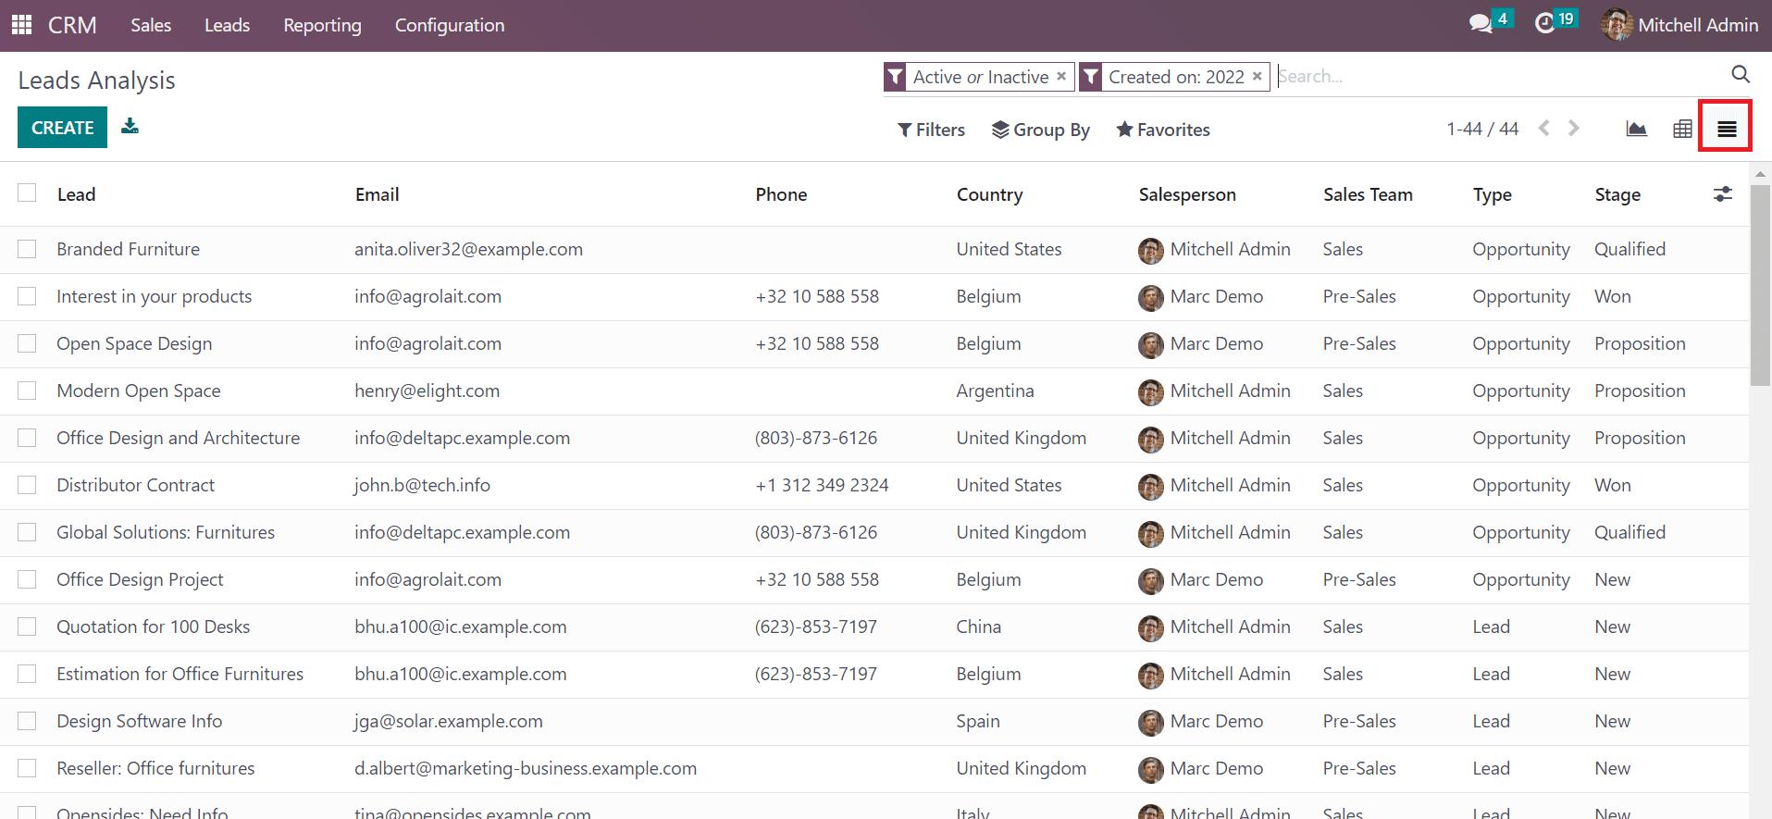1772x819 pixels.
Task: Click salesperson avatar in Distributor Contract row
Action: click(1150, 486)
